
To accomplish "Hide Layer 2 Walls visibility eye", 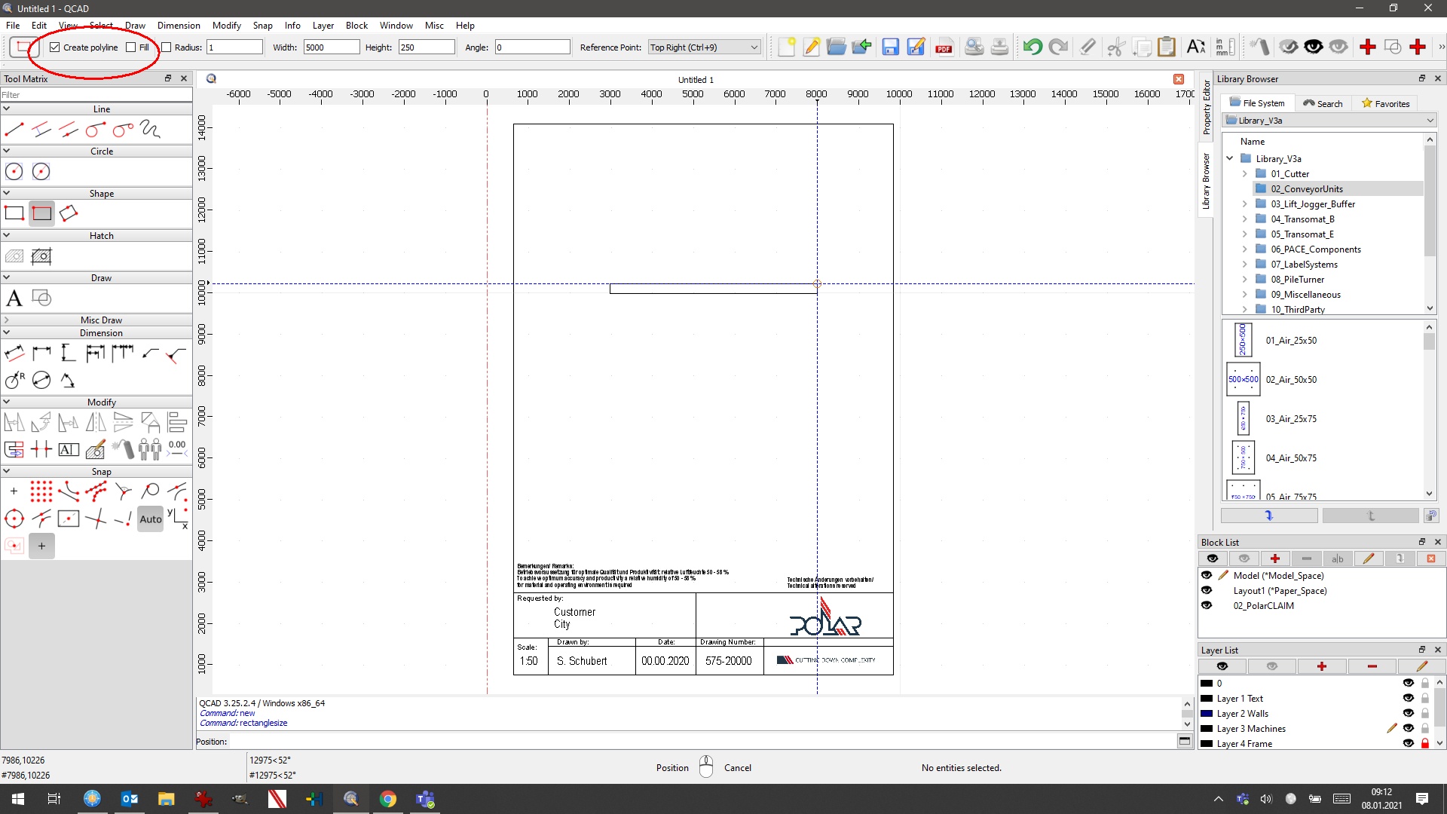I will [x=1408, y=713].
